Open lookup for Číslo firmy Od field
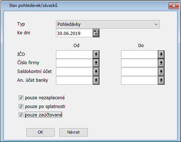Viewport: 181px width, 142px height. pos(96,63)
